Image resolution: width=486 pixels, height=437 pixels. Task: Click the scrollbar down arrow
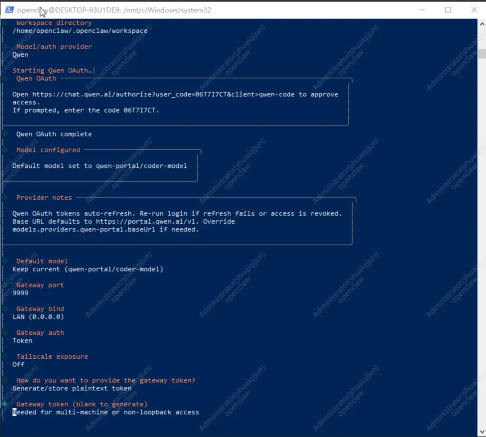pos(482,432)
